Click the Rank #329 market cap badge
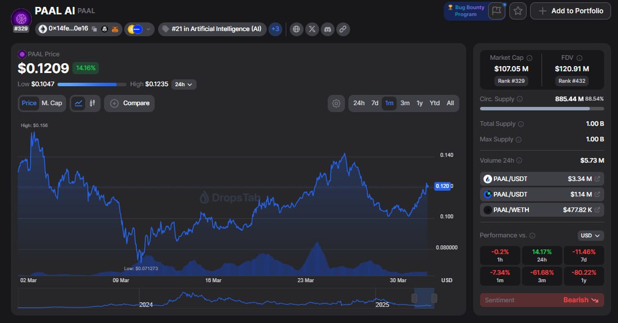 pos(511,80)
